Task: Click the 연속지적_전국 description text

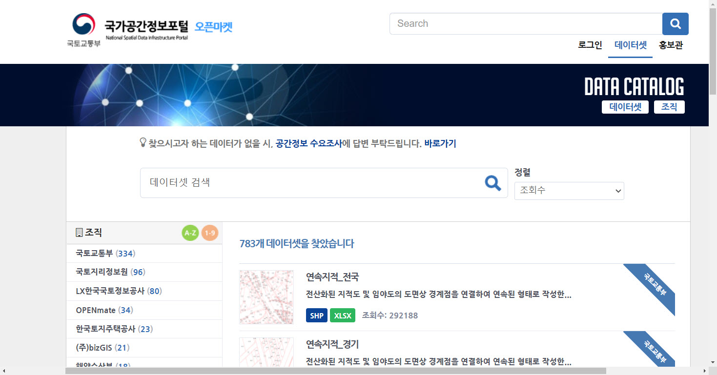Action: [x=438, y=295]
